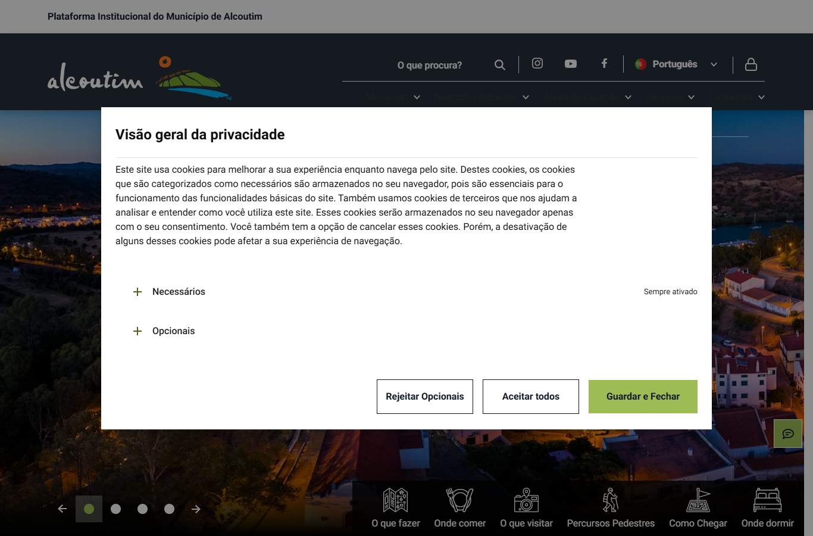The width and height of the screenshot is (813, 536).
Task: Open 'Como Chegar' flag icon
Action: point(698,500)
